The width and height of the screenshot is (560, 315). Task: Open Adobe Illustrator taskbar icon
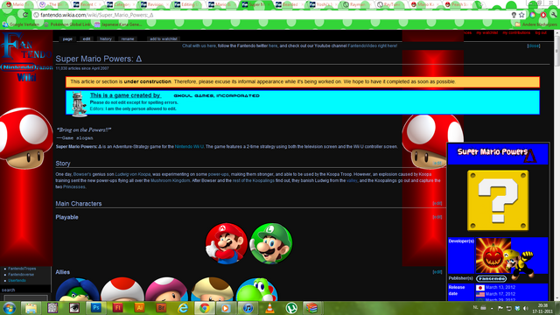tap(140, 308)
